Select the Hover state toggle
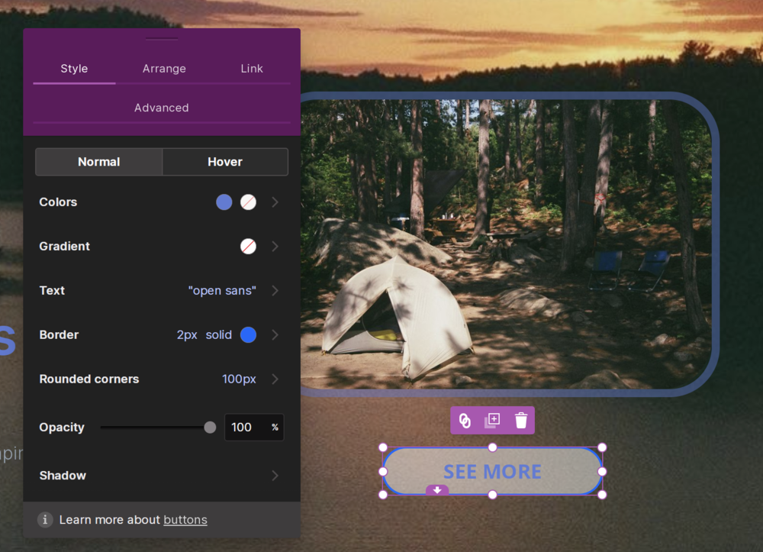This screenshot has width=763, height=552. (225, 162)
